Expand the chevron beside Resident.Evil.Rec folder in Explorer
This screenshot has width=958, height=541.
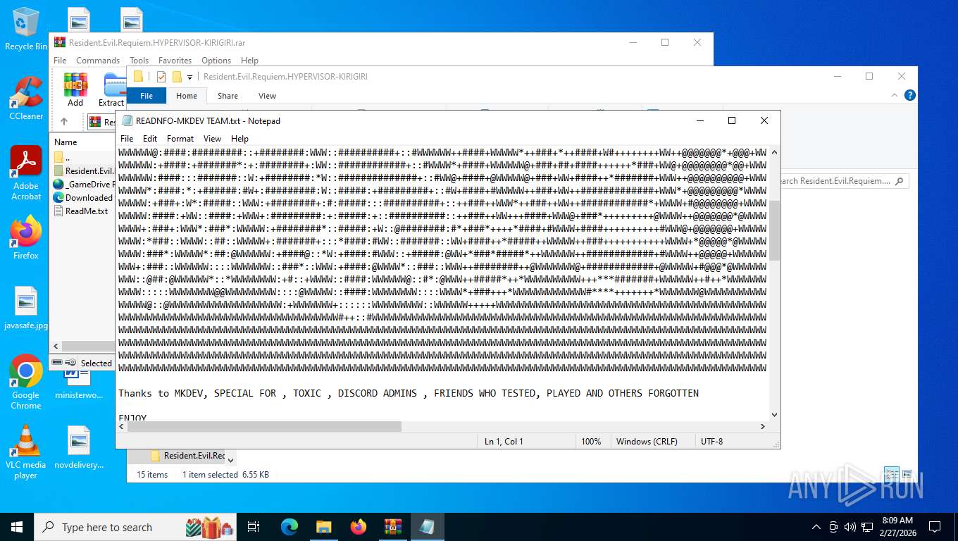(x=230, y=460)
